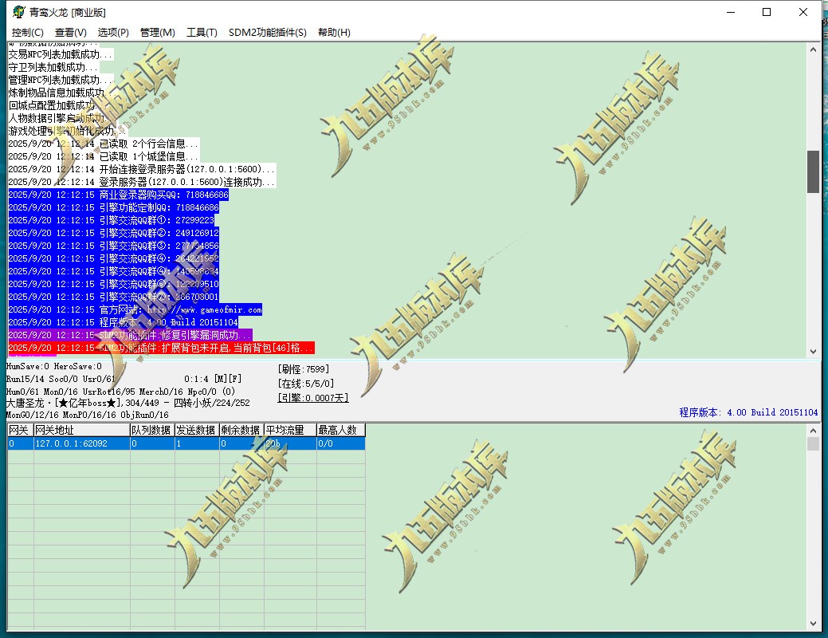This screenshot has height=638, width=828.
Task: Open the 帮助(H) menu
Action: pyautogui.click(x=334, y=33)
